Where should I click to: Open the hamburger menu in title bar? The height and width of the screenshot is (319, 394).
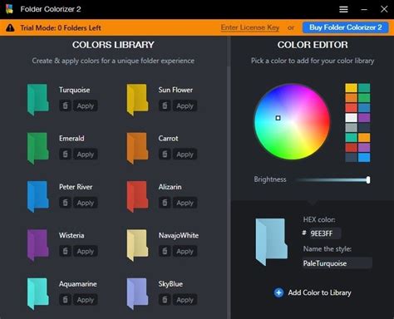point(343,9)
